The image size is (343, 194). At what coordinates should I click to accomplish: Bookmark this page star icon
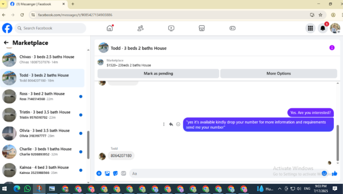pyautogui.click(x=321, y=15)
